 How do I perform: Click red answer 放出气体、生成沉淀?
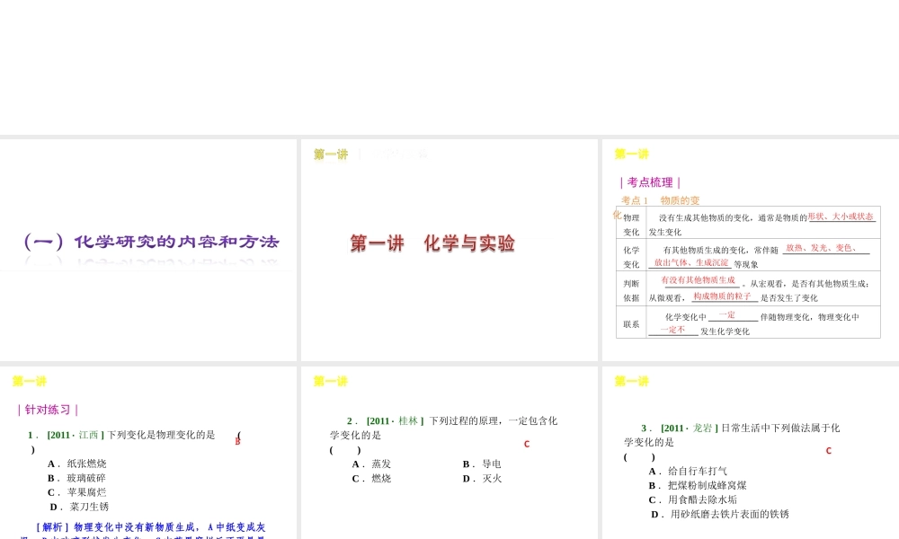(x=691, y=262)
